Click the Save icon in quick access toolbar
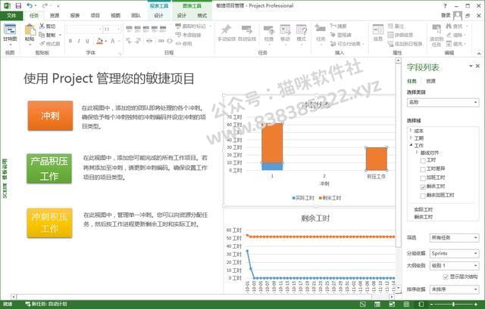Screen dimensions: 485x309 pos(18,5)
